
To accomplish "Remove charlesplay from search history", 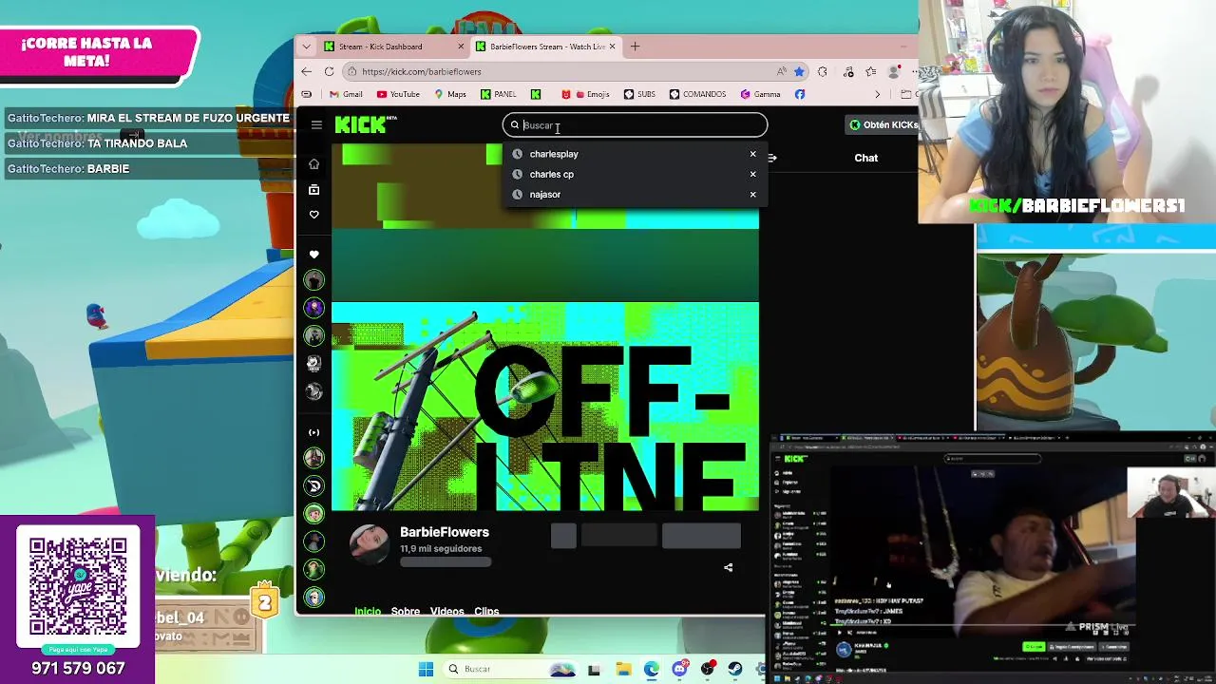I will point(752,154).
